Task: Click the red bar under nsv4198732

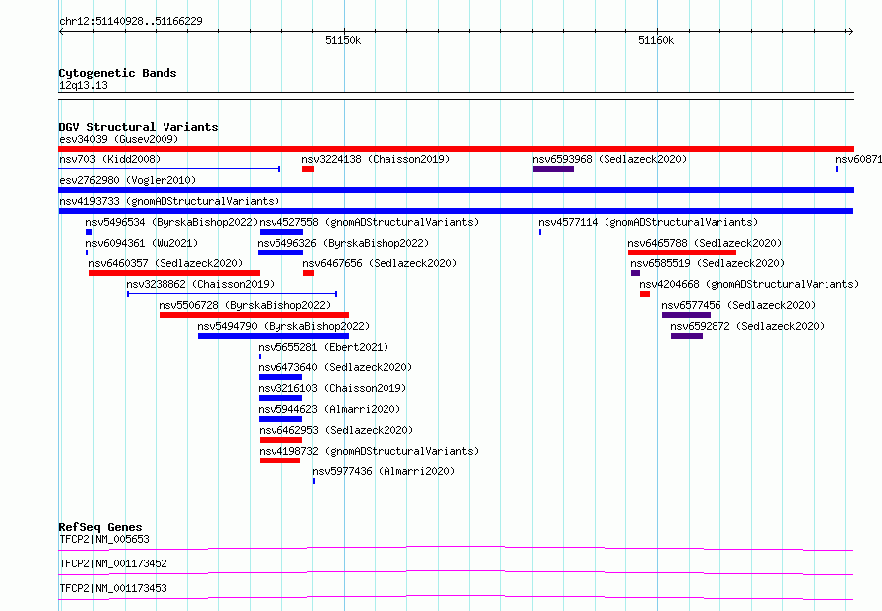Action: [x=279, y=460]
